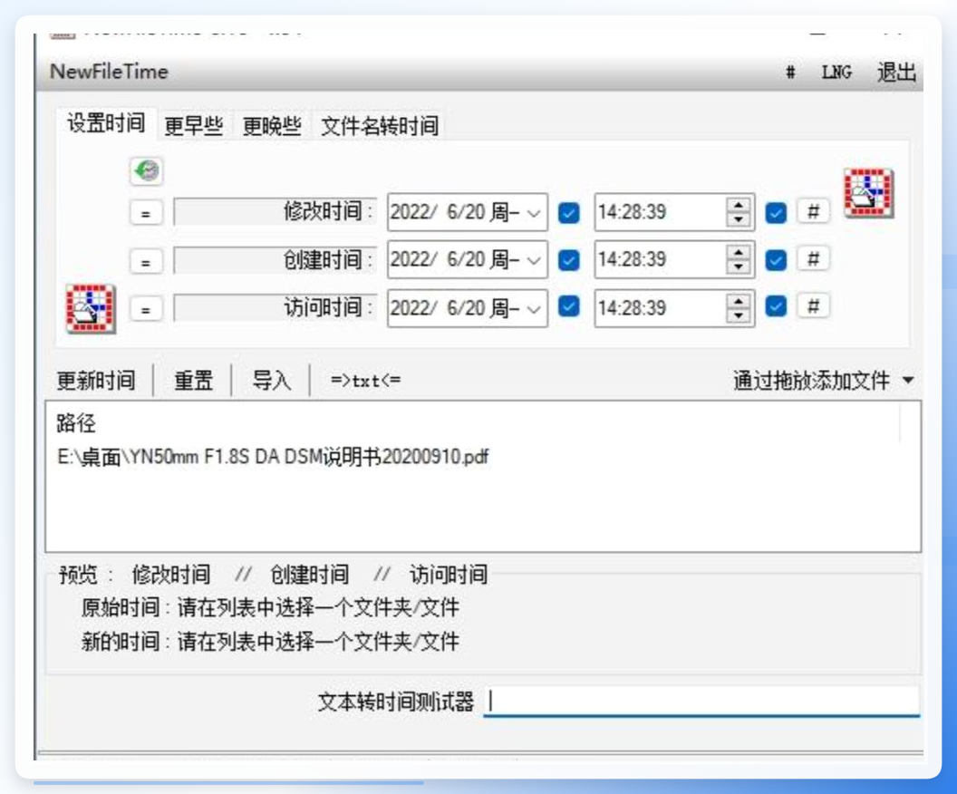Click 更新时间 to apply new times
957x794 pixels.
tap(96, 381)
